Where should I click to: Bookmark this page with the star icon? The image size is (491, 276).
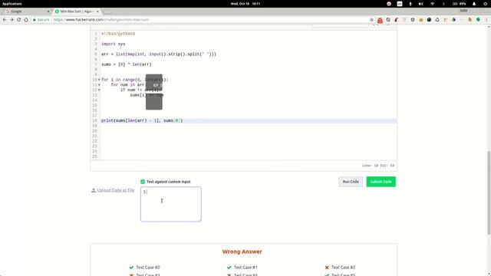point(371,20)
